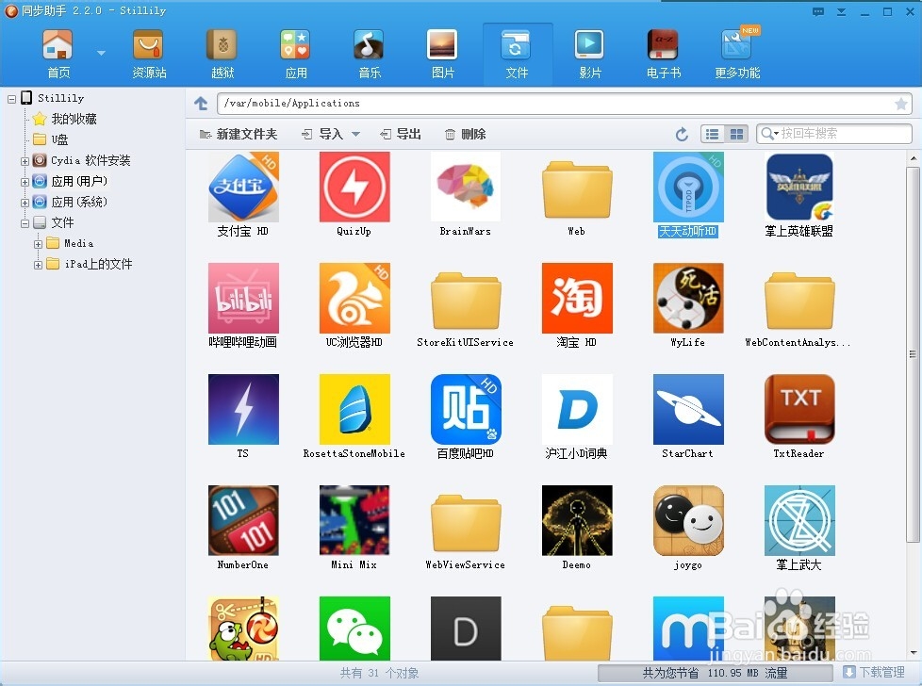Select the NumberOne app icon
This screenshot has height=686, width=922.
pyautogui.click(x=243, y=520)
